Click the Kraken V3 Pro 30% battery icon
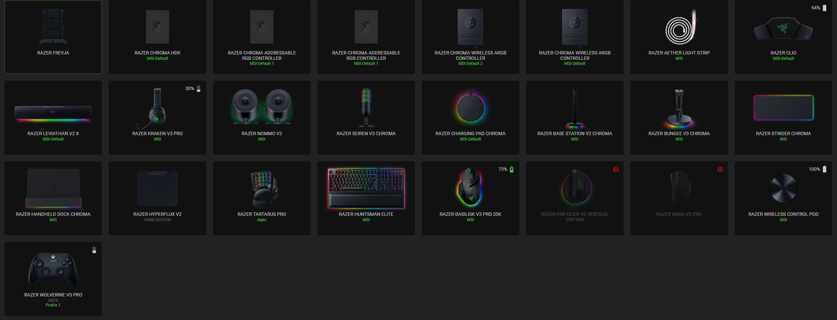The width and height of the screenshot is (837, 320). pyautogui.click(x=199, y=89)
